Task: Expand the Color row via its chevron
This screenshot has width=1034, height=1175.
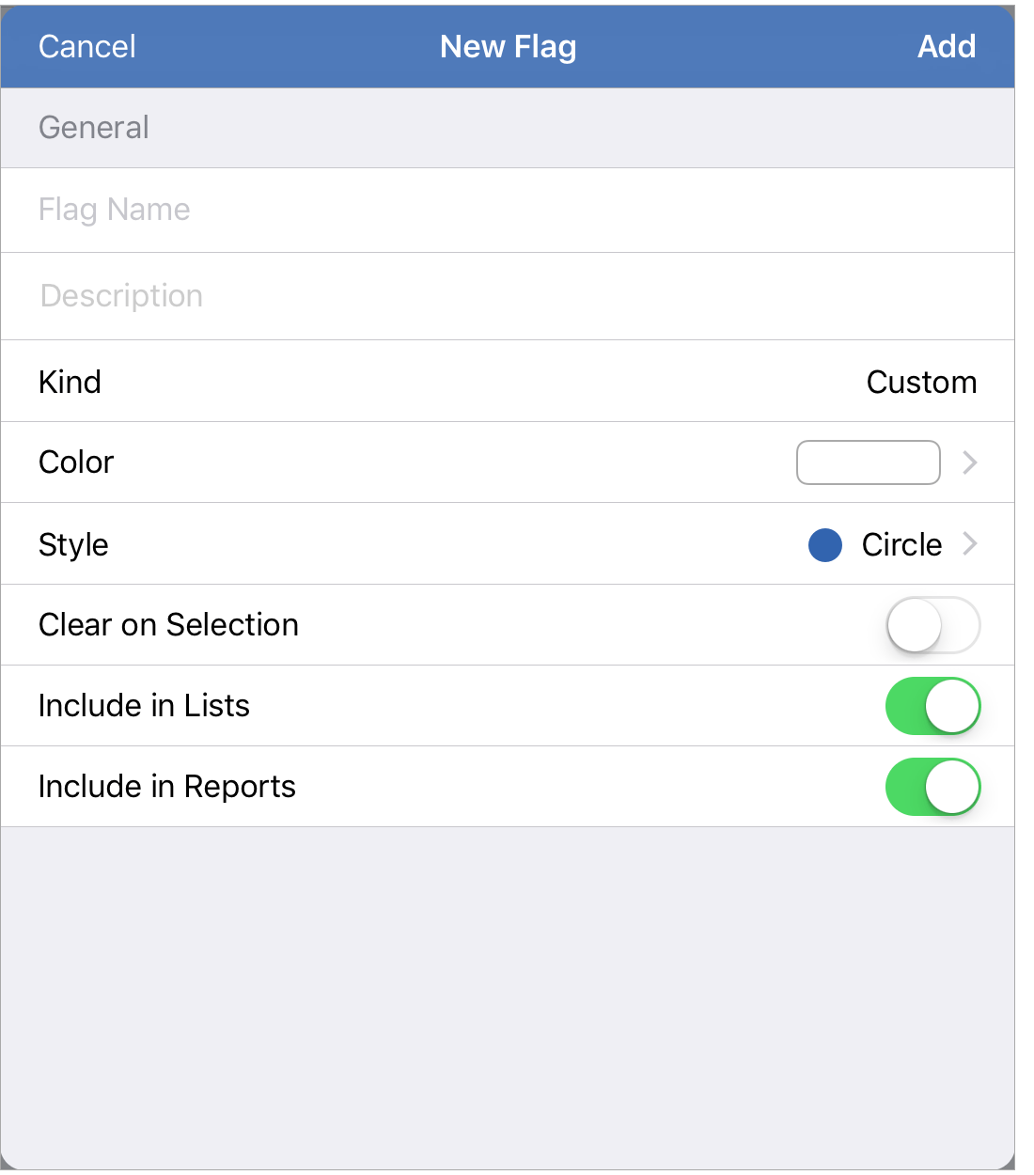Action: pyautogui.click(x=969, y=462)
